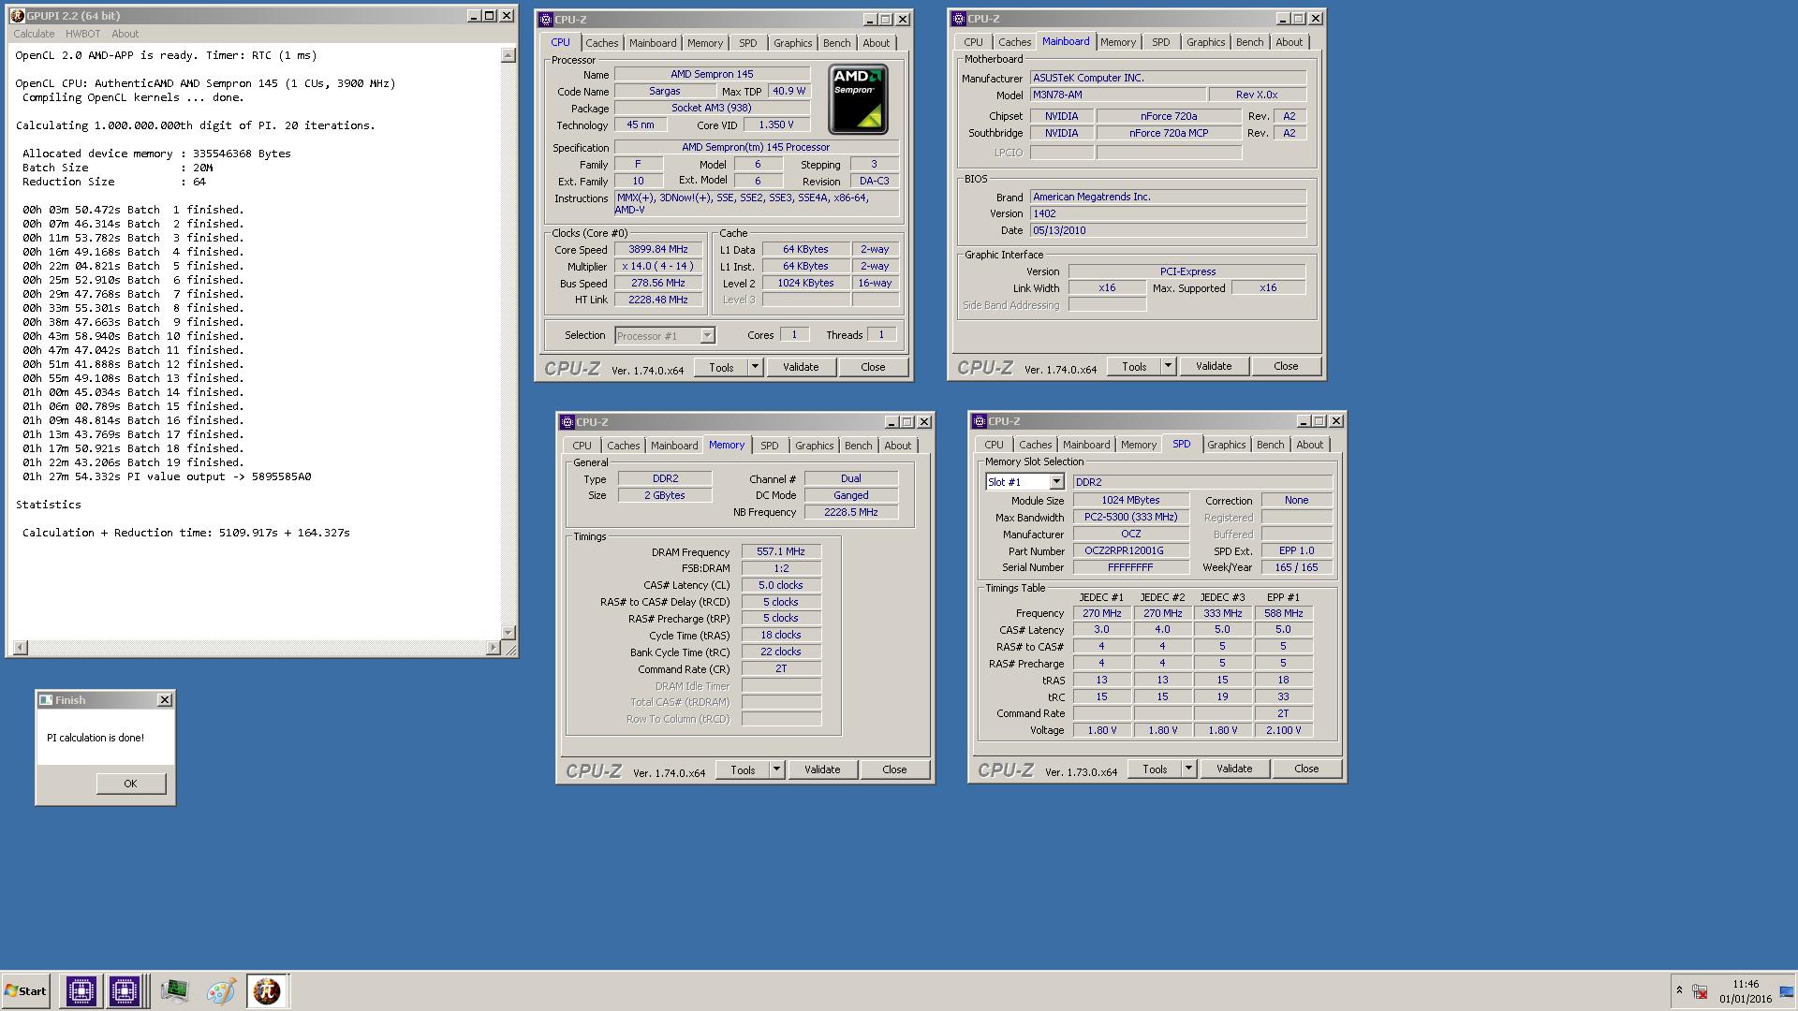Click Validate in Mainboard window
Viewport: 1798px width, 1011px height.
point(1214,366)
